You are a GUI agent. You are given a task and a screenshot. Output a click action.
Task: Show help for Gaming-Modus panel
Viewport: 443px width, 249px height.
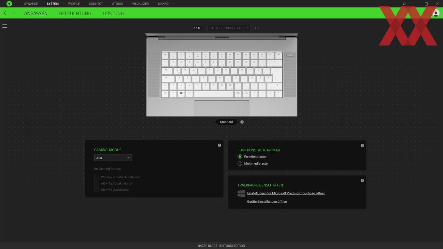click(x=220, y=145)
